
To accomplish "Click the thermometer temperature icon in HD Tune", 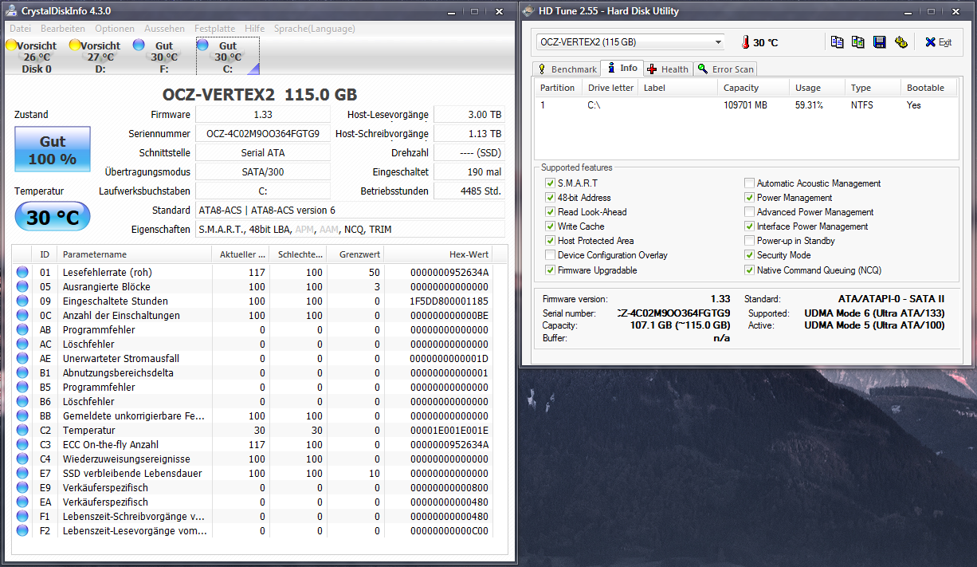I will [745, 42].
